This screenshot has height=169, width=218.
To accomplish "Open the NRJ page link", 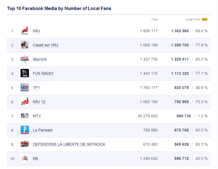I will 36,31.
